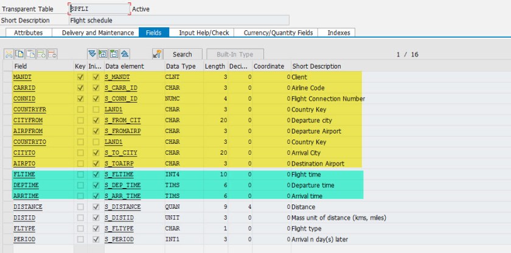Collapse all includes with double-up arrow icon
Viewport: 511px width, 253px height.
124,55
